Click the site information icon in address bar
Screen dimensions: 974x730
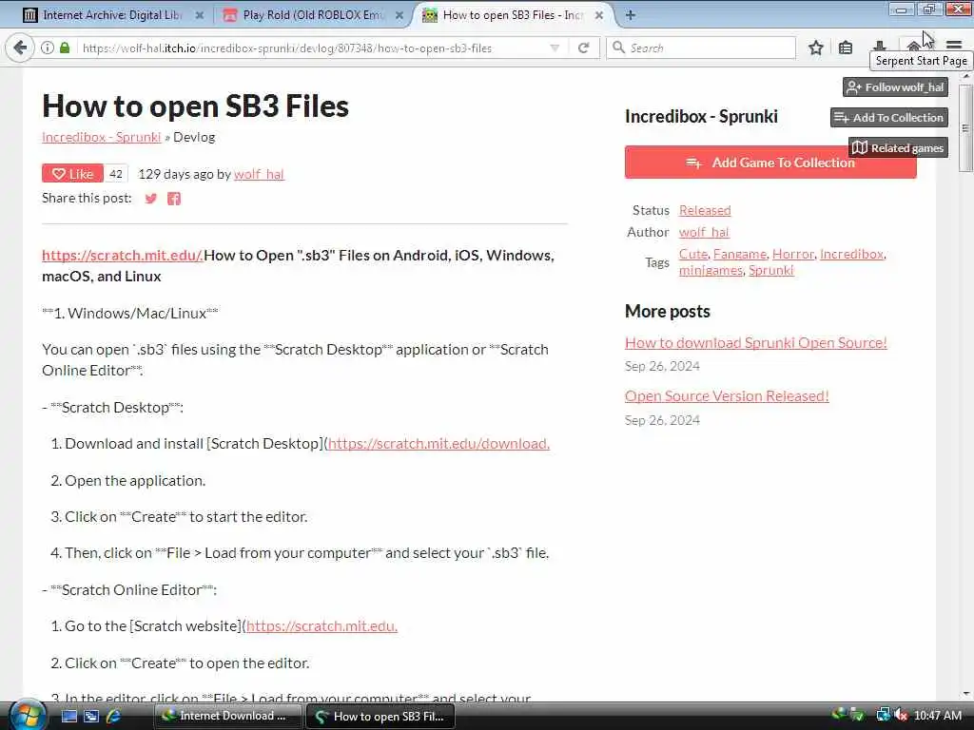pos(48,48)
